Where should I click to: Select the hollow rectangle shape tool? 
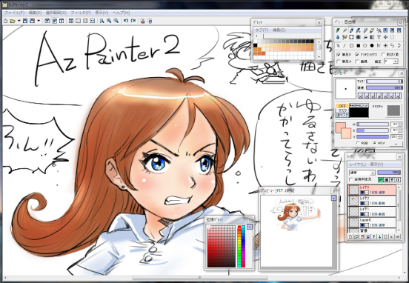pyautogui.click(x=352, y=46)
